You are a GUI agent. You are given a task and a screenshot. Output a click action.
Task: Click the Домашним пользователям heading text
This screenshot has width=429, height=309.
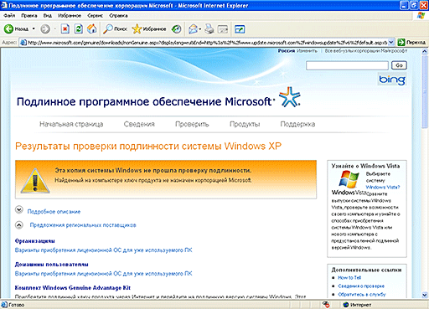pos(52,265)
